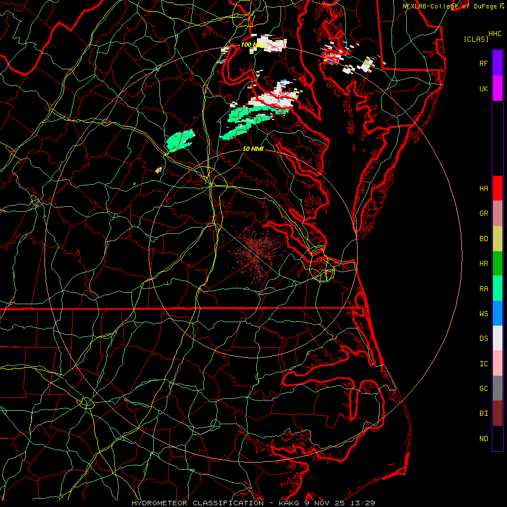The width and height of the screenshot is (507, 507).
Task: Click the WS blue legend block
Action: [x=497, y=313]
